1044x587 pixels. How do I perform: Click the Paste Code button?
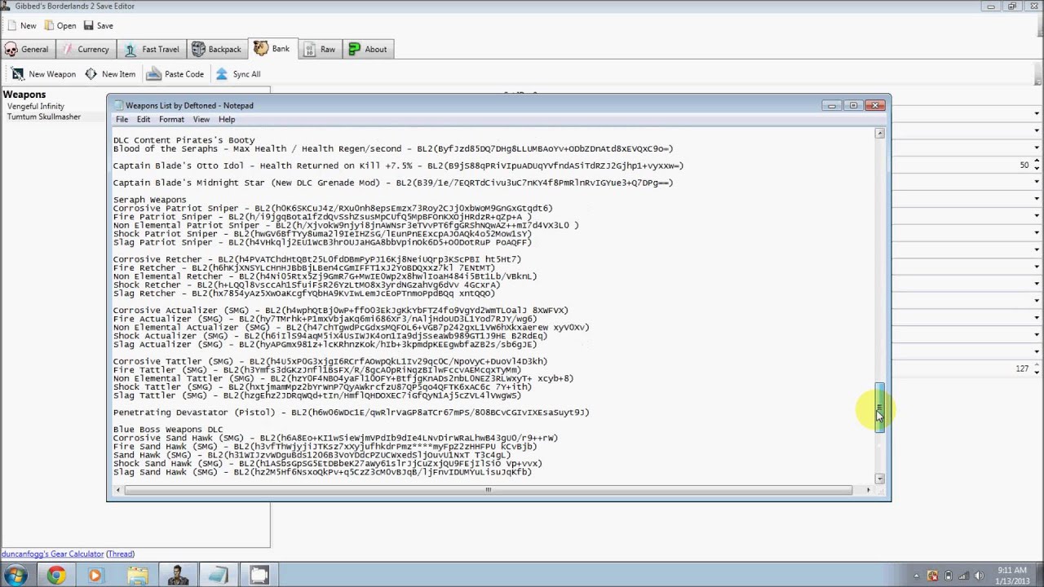[x=175, y=74]
